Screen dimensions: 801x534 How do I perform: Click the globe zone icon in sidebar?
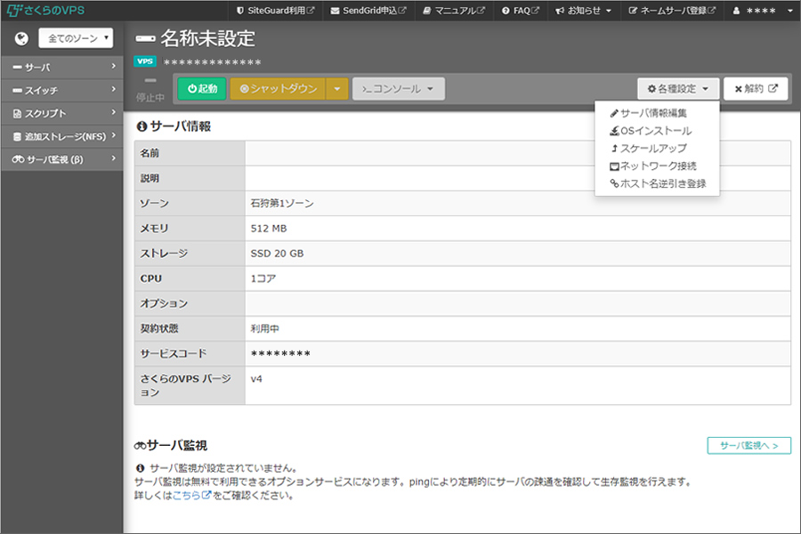click(21, 38)
